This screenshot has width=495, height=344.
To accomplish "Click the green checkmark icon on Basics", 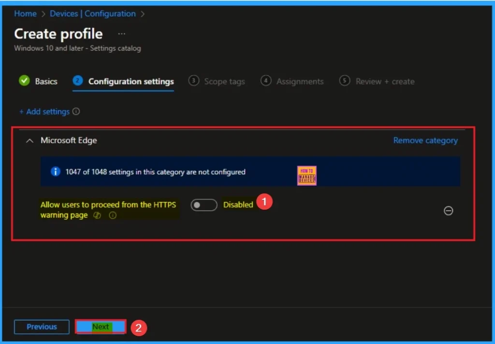I will point(24,81).
